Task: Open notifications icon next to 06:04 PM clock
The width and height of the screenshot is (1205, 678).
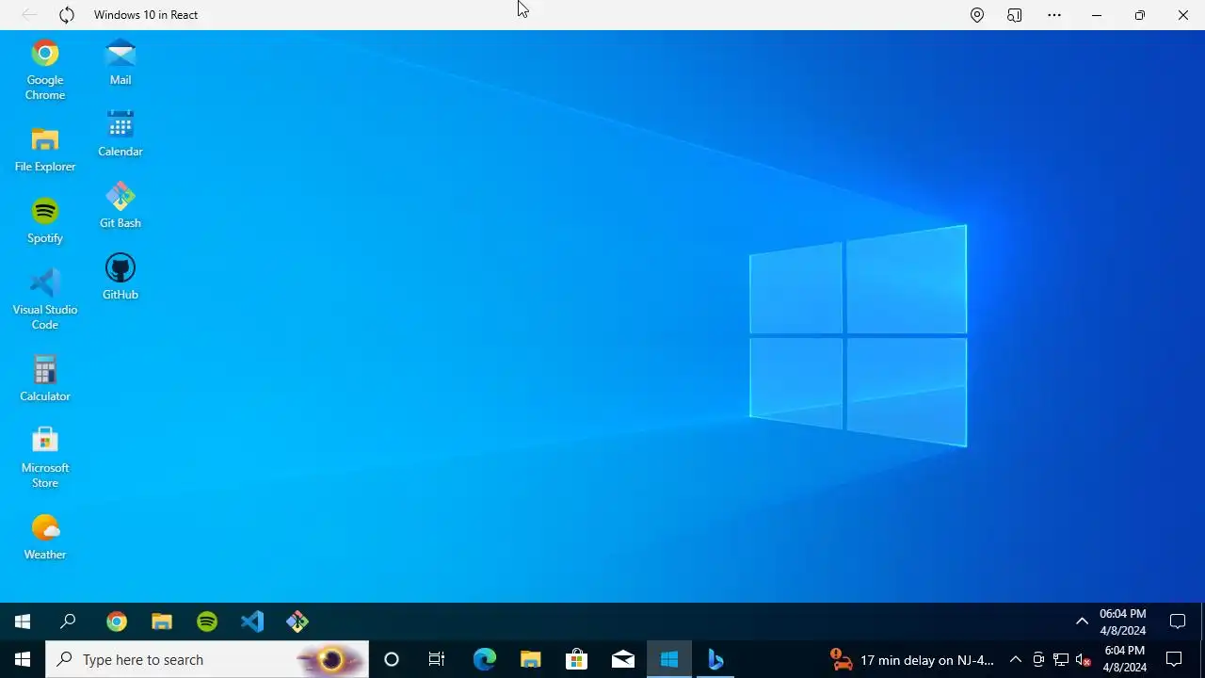Action: (1177, 621)
